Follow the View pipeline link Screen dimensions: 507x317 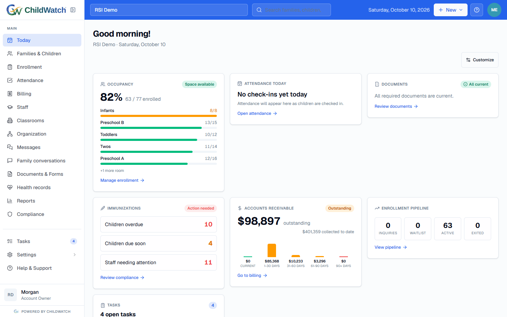click(390, 247)
